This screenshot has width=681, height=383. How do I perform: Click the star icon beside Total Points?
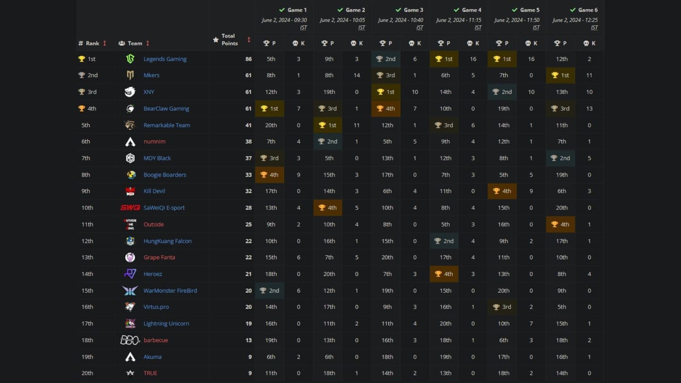pyautogui.click(x=215, y=40)
